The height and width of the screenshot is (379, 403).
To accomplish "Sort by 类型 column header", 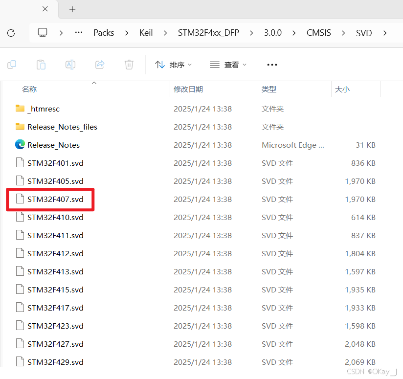I will click(x=269, y=89).
